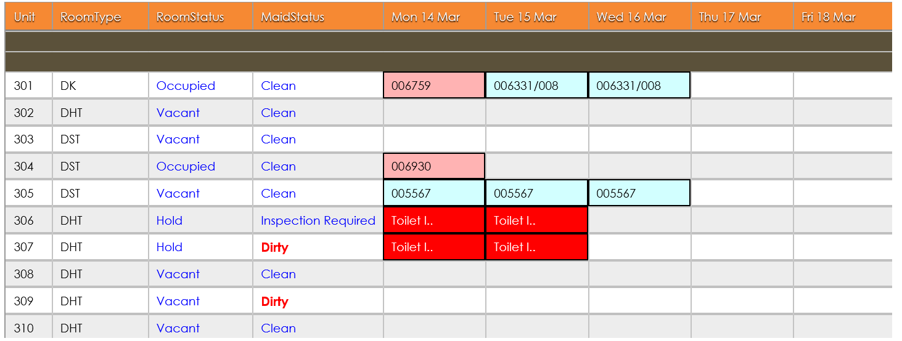Screen dimensions: 902x341
Task: Select booking 006331/008 on Tue 15 Mar
Action: (x=536, y=86)
